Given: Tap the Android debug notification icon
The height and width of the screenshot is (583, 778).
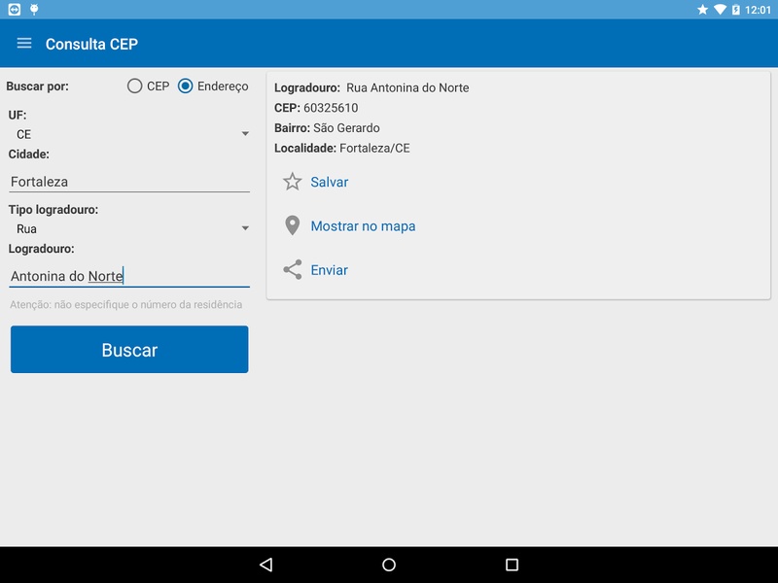Looking at the screenshot, I should click(x=34, y=10).
